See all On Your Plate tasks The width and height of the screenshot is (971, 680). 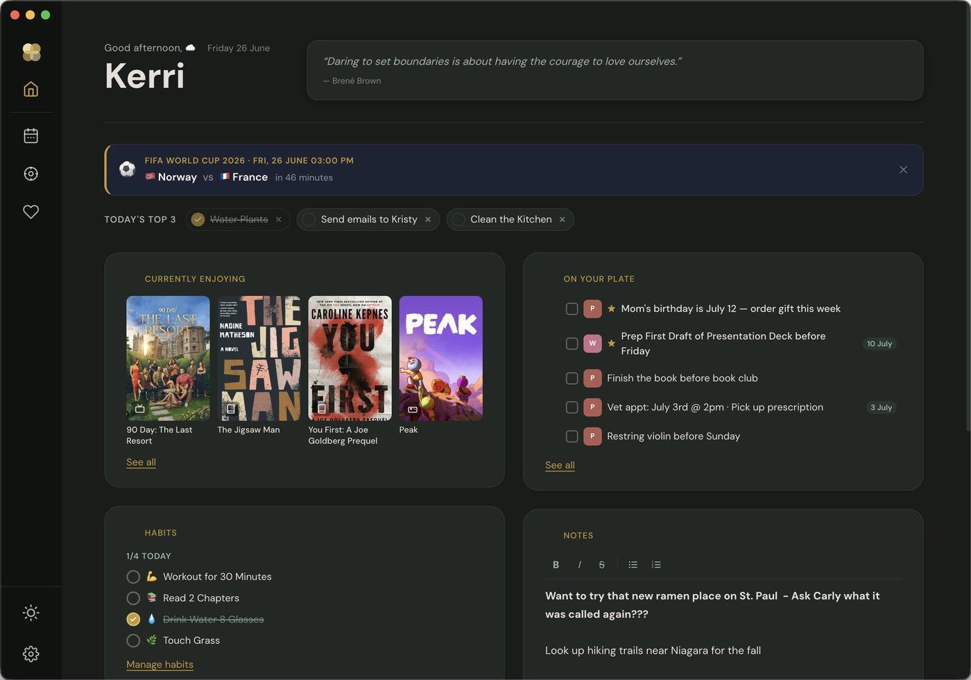(x=560, y=465)
